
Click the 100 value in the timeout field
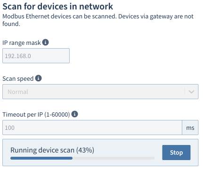tap(9, 127)
